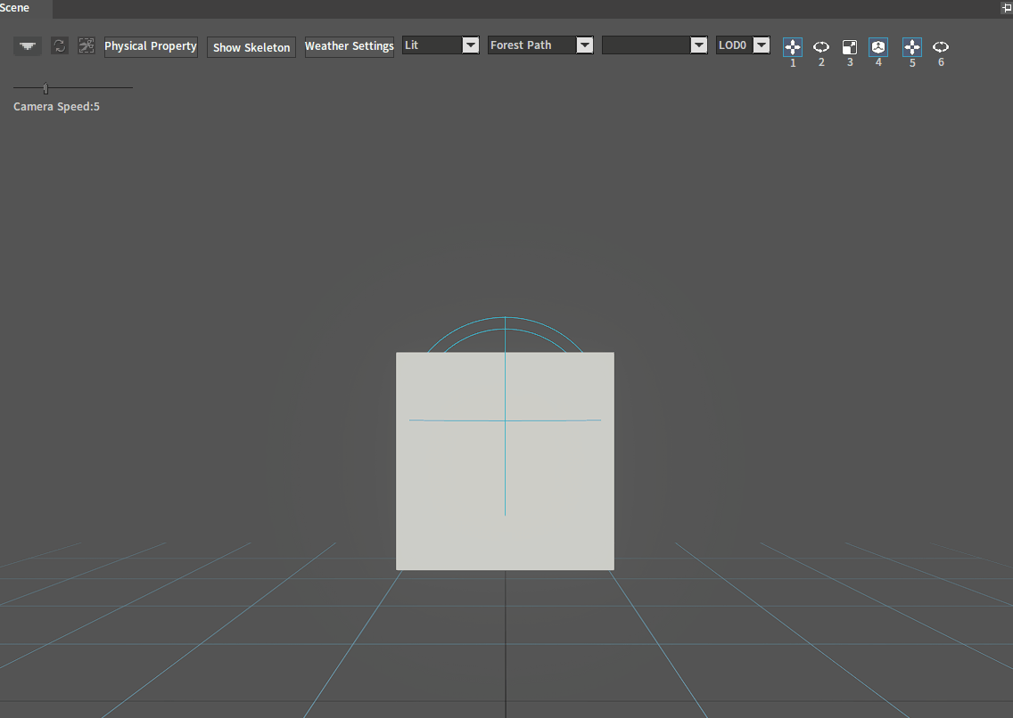This screenshot has height=718, width=1013.
Task: Select the gray cube in viewport
Action: [x=506, y=461]
